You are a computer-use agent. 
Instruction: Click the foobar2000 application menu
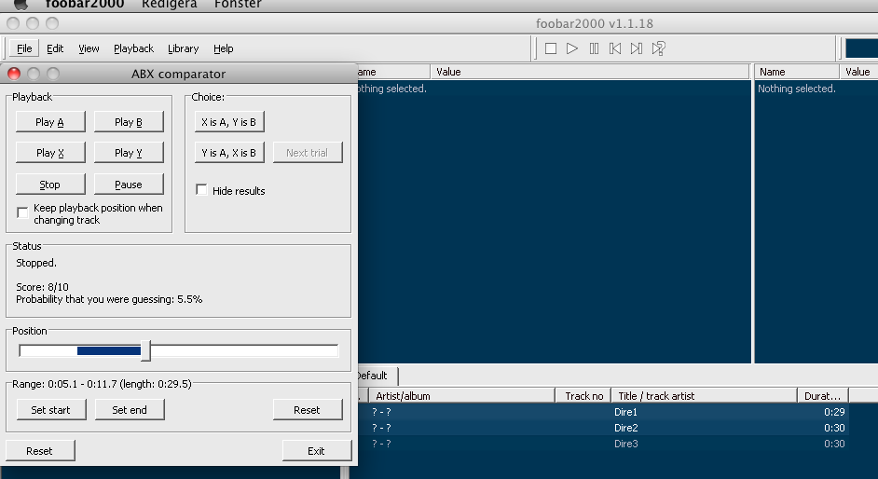tap(85, 5)
